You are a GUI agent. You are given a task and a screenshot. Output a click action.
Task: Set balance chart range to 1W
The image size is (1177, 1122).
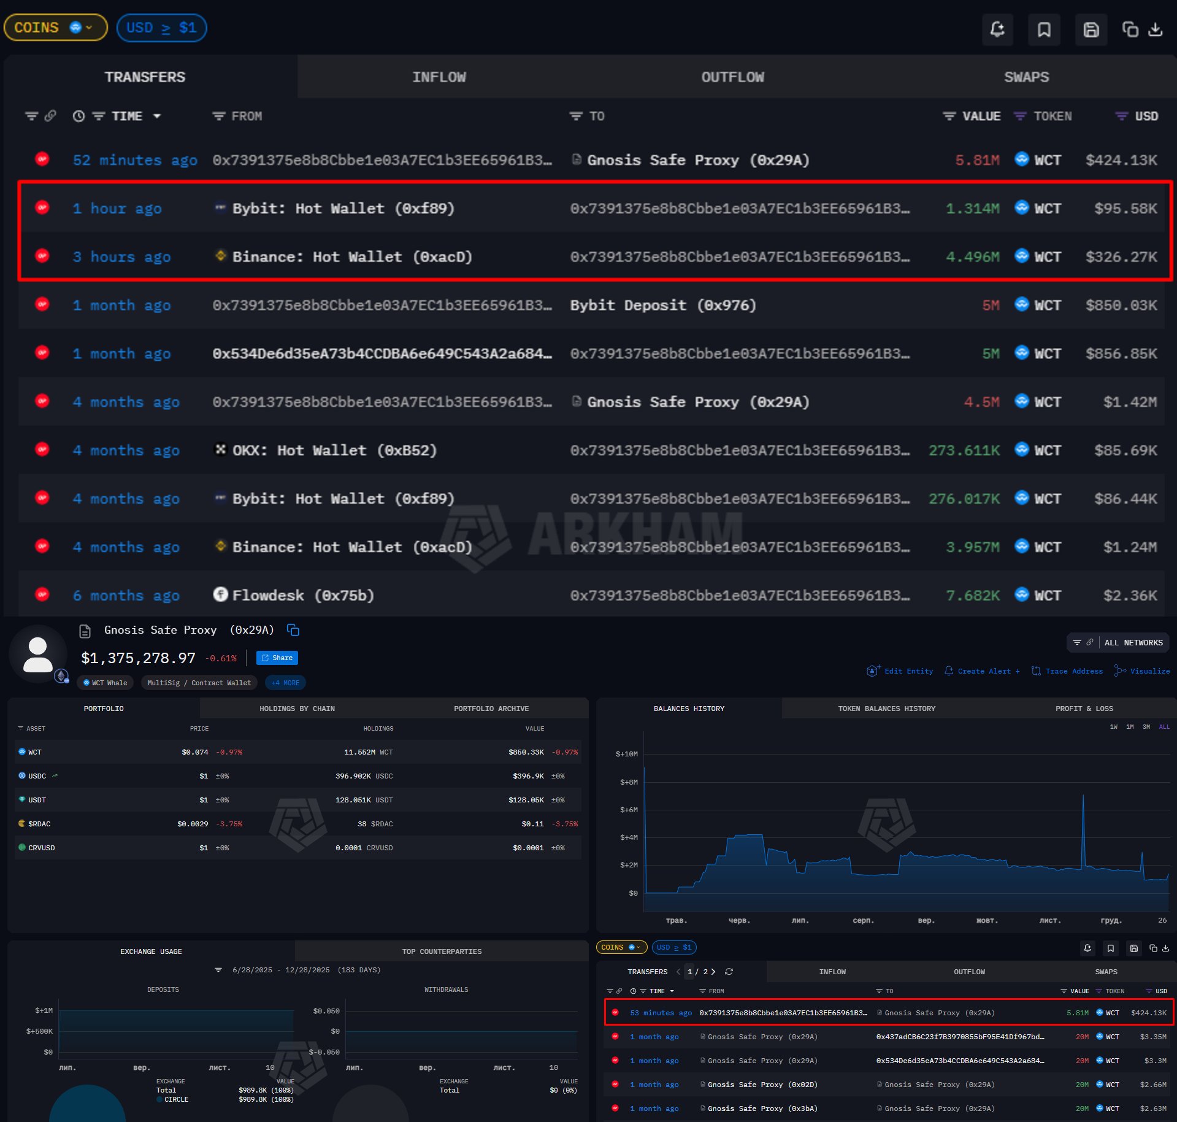click(x=1113, y=727)
